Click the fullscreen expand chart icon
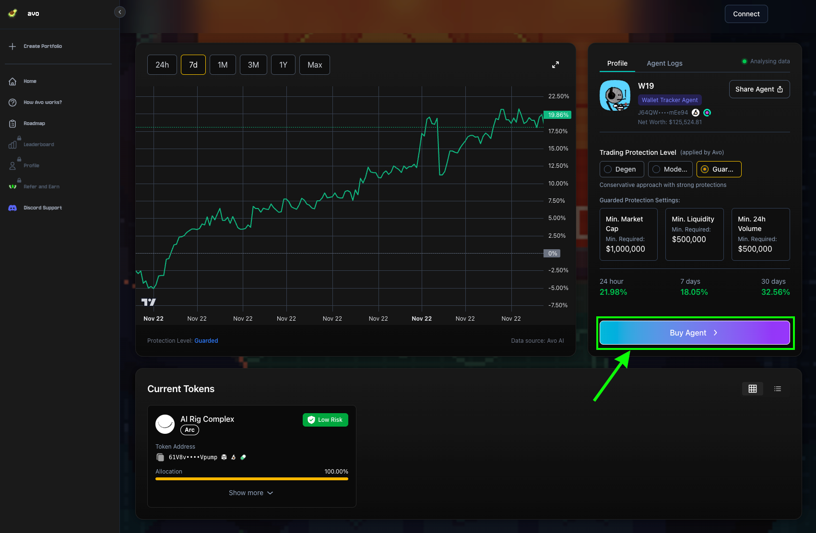 point(555,65)
